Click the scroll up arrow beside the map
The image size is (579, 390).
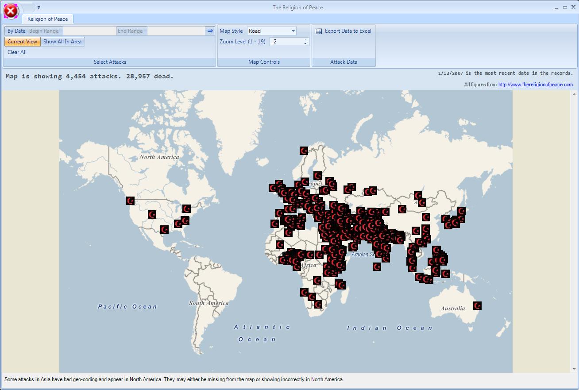click(574, 94)
